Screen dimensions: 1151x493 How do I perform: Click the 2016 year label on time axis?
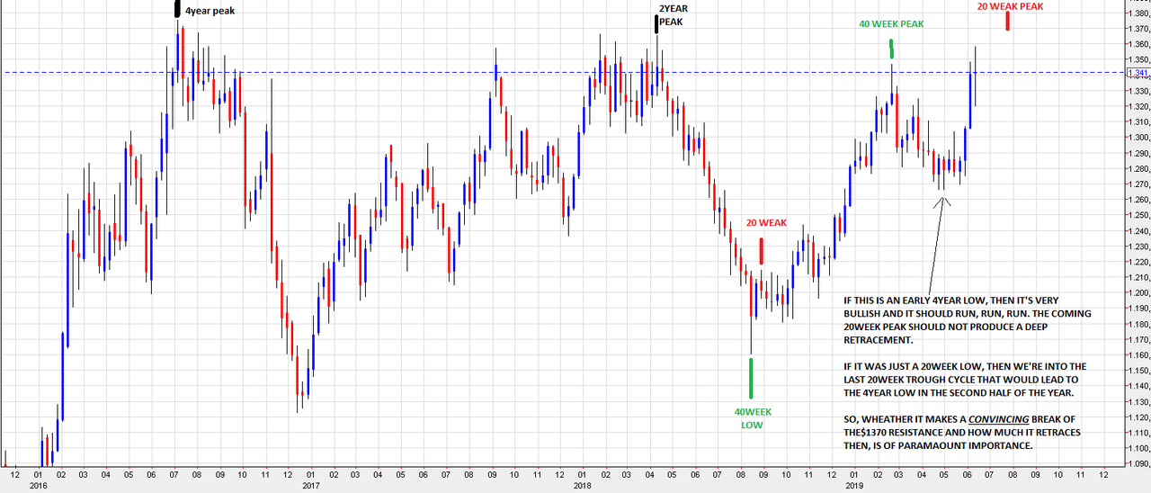(39, 486)
